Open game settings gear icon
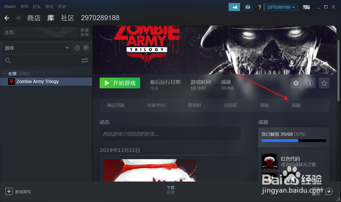 [x=296, y=83]
